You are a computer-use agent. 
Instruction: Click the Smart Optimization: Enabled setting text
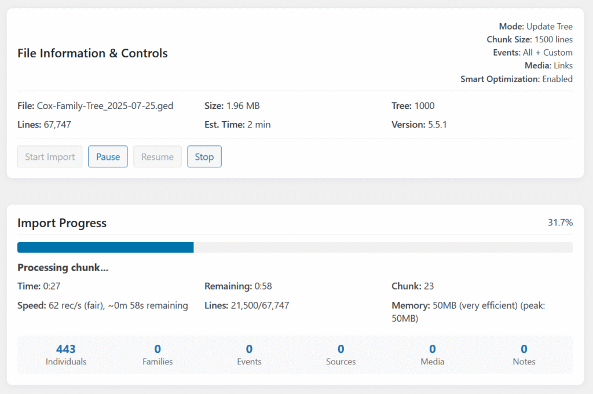tap(516, 79)
